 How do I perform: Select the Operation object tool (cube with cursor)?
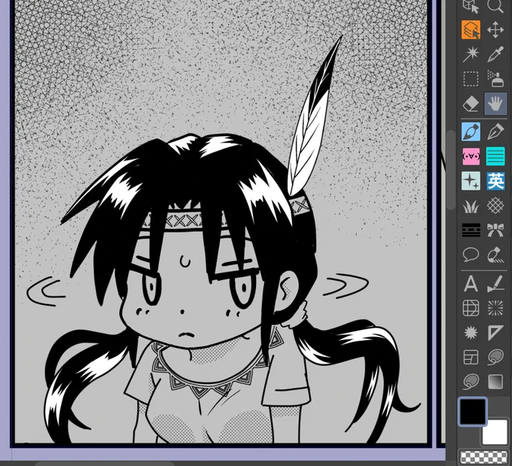[x=471, y=5]
